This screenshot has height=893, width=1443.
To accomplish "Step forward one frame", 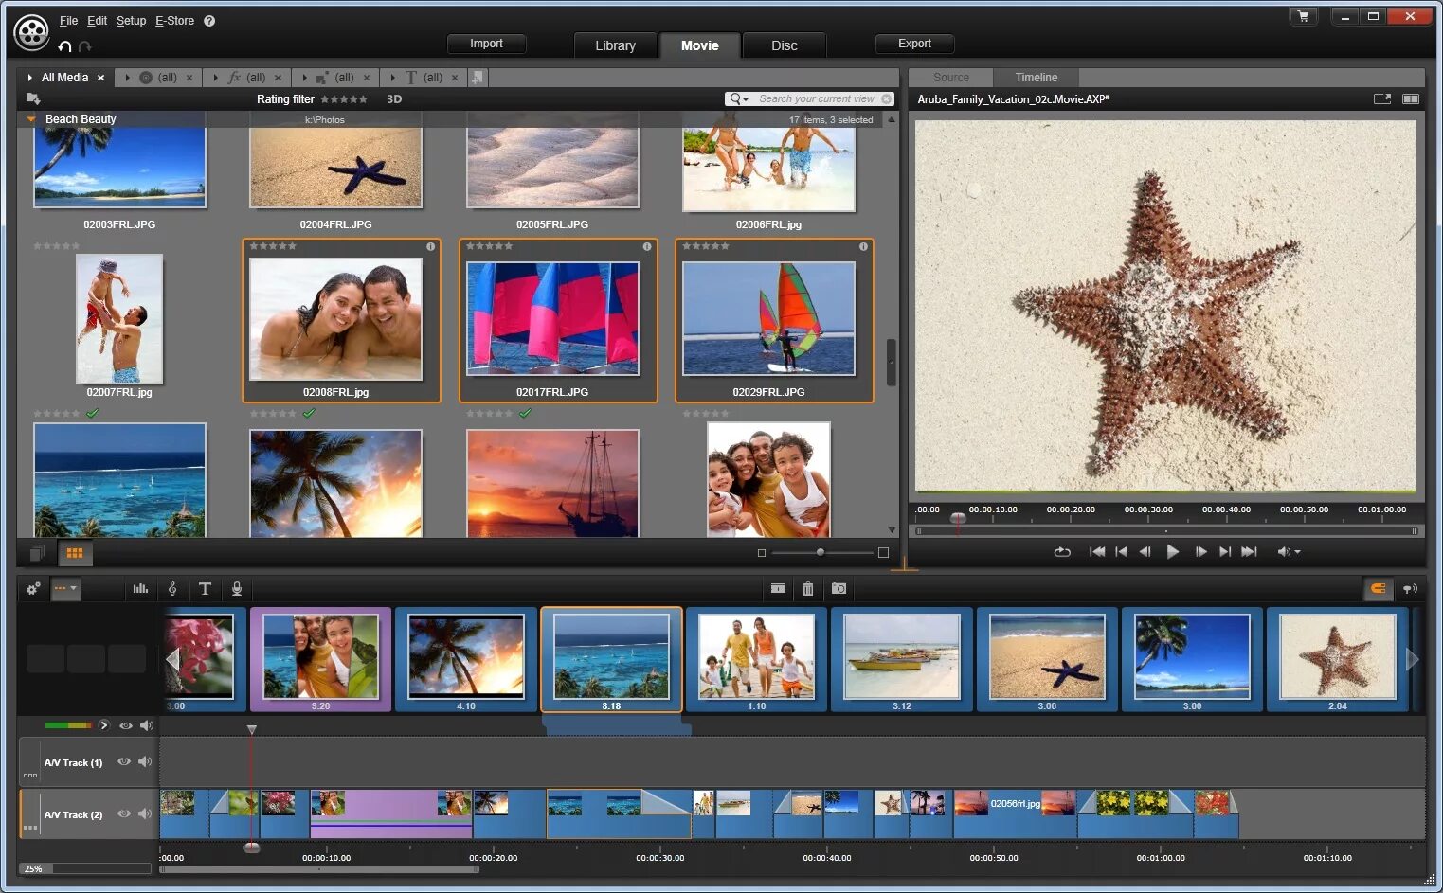I will point(1200,552).
